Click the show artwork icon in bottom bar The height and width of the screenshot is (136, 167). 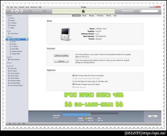click(x=24, y=124)
